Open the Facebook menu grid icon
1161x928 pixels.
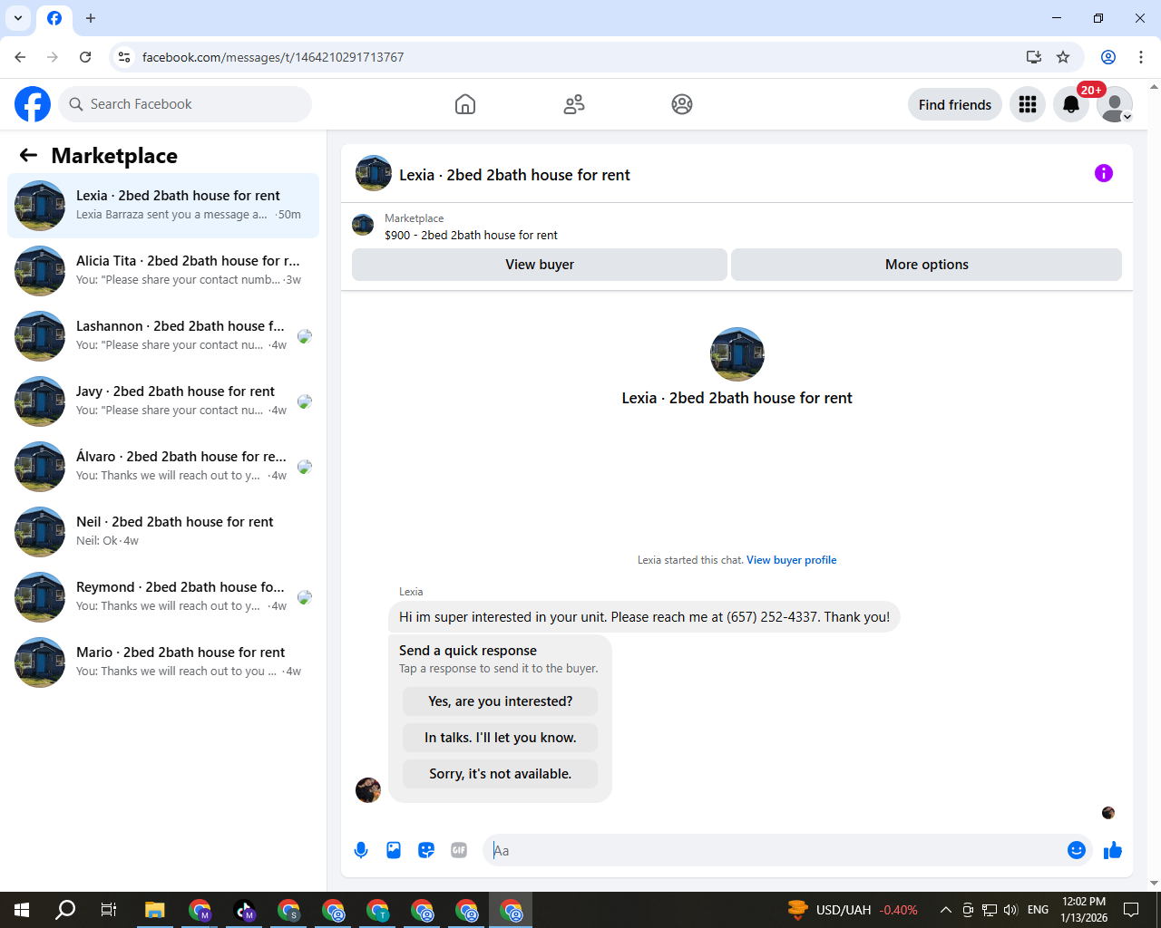coord(1028,104)
